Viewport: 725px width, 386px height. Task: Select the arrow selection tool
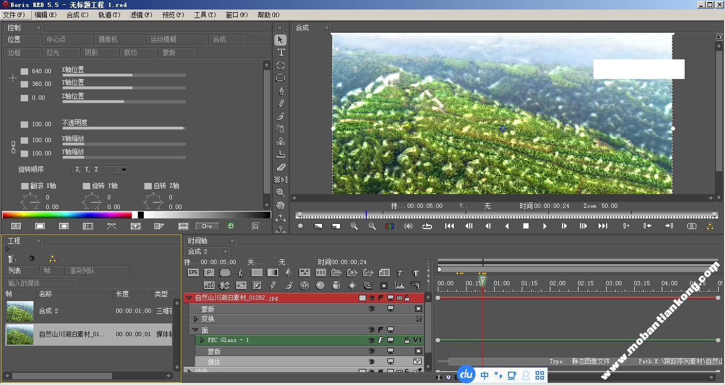coord(281,40)
